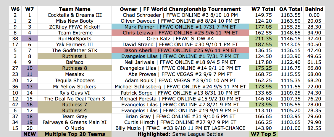Select the 82.55 Behind value cell

click(314, 128)
